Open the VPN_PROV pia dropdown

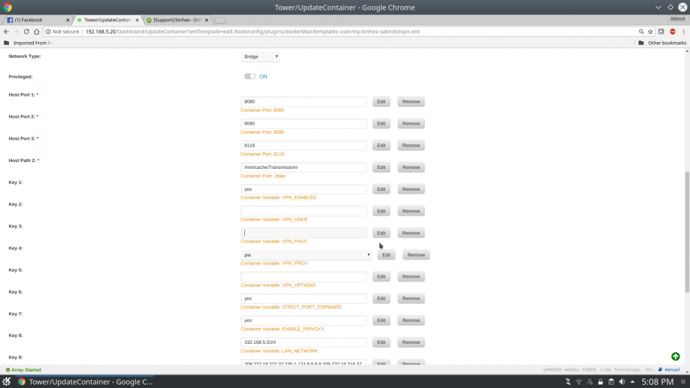pos(306,255)
